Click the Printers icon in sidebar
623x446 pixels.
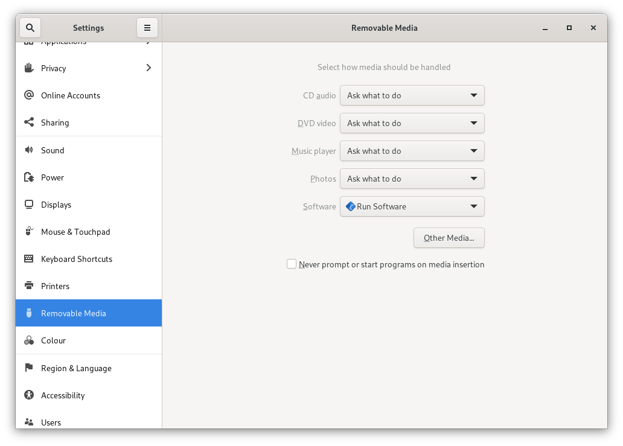[28, 286]
